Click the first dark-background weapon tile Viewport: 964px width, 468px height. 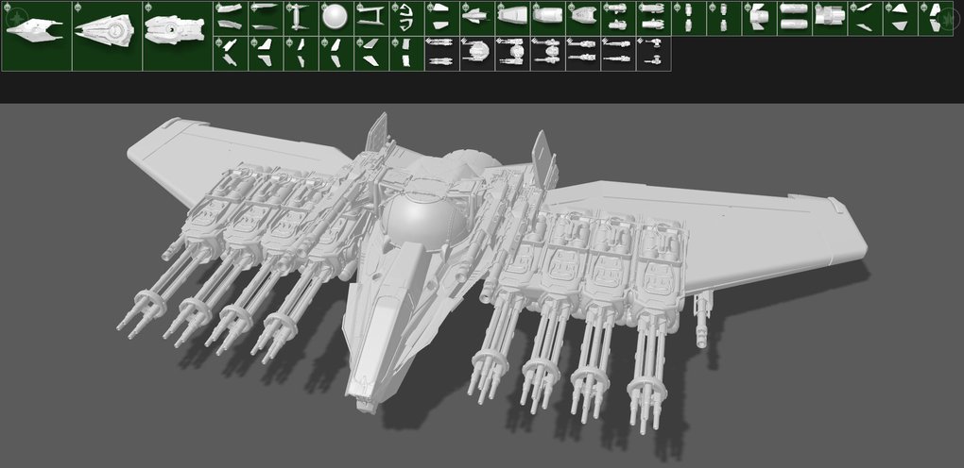pyautogui.click(x=440, y=52)
